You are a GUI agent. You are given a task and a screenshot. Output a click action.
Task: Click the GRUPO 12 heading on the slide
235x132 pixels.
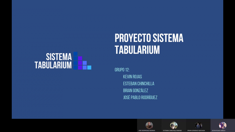(x=122, y=70)
